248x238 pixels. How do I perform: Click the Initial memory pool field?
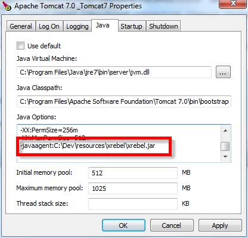tap(133, 173)
